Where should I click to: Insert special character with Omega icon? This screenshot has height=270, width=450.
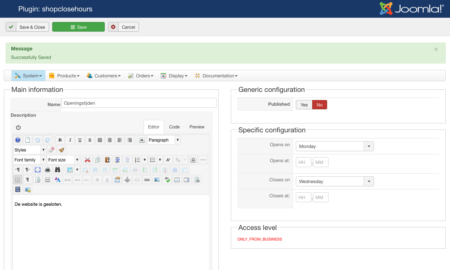(x=193, y=160)
